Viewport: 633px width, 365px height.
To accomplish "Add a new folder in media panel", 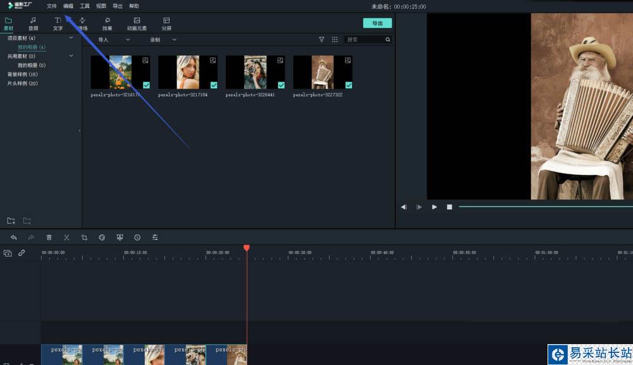I will [11, 221].
